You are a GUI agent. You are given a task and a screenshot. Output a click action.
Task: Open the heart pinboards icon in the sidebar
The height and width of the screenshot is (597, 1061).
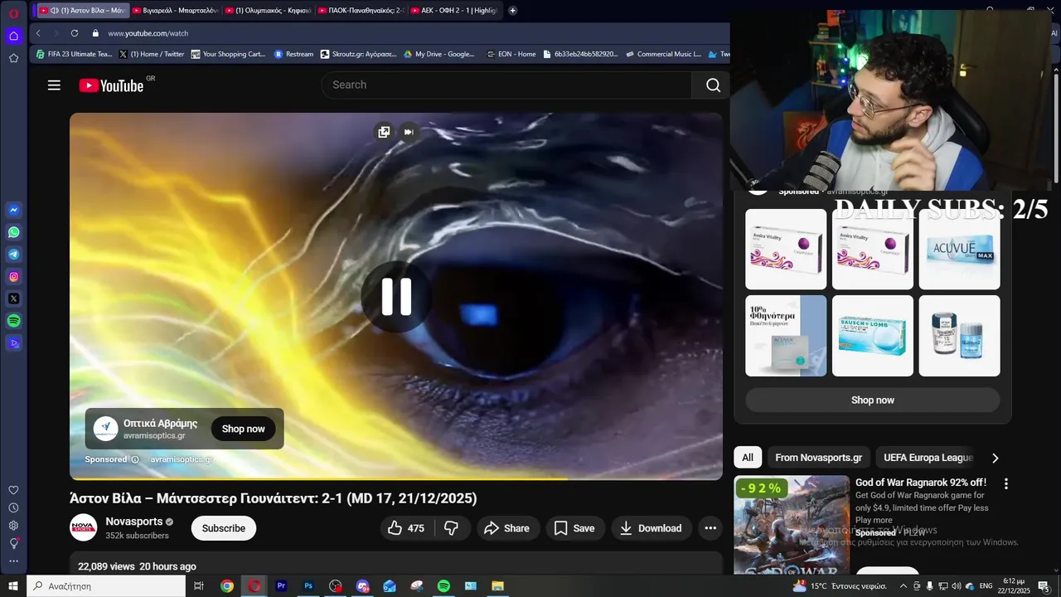click(13, 490)
